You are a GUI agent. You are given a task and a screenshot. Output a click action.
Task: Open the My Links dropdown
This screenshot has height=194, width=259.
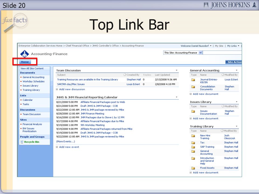[233, 46]
